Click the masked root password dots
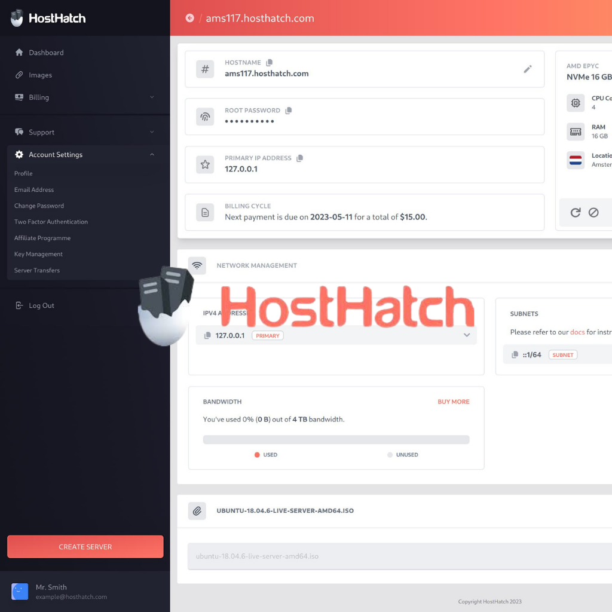 (249, 121)
